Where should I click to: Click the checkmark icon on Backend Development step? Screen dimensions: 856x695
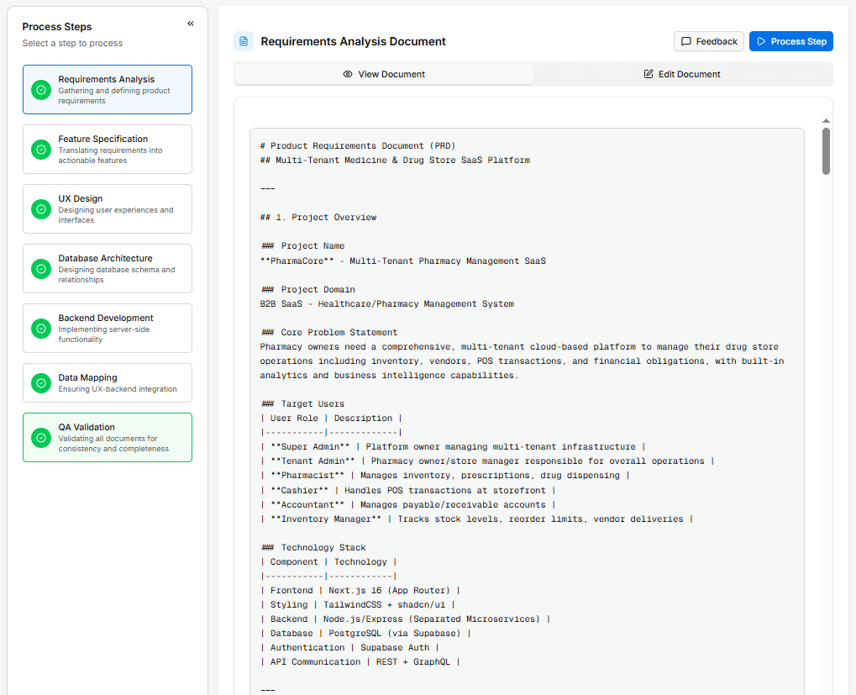(x=40, y=328)
